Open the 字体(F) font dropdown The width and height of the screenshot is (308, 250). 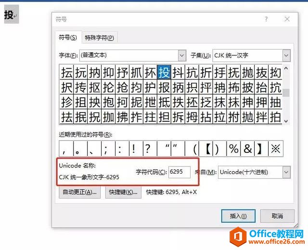(x=182, y=55)
